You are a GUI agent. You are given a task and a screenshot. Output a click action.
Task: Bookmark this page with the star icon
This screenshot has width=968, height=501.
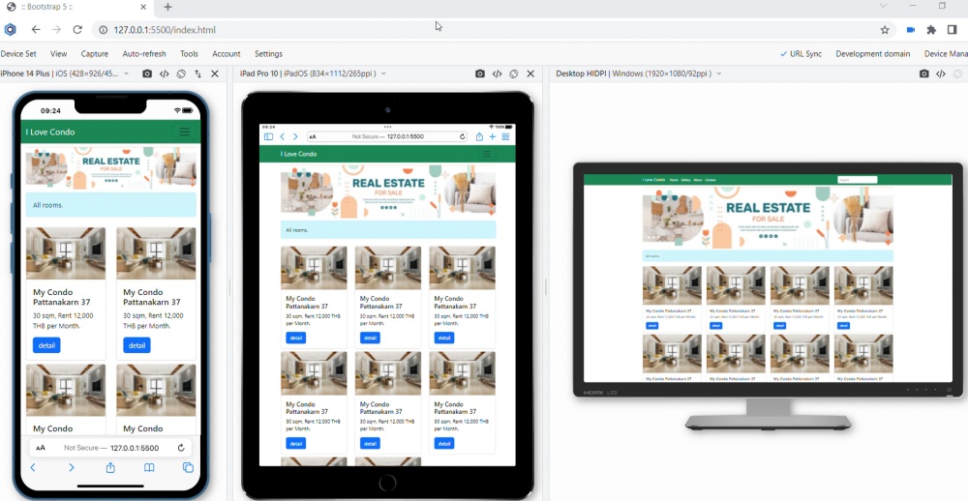(885, 30)
